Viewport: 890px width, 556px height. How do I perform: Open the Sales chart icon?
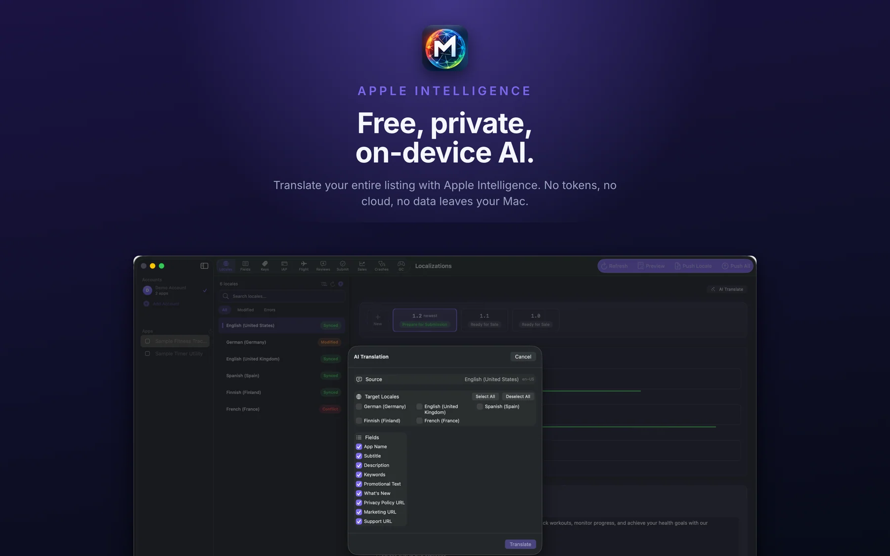(x=362, y=266)
